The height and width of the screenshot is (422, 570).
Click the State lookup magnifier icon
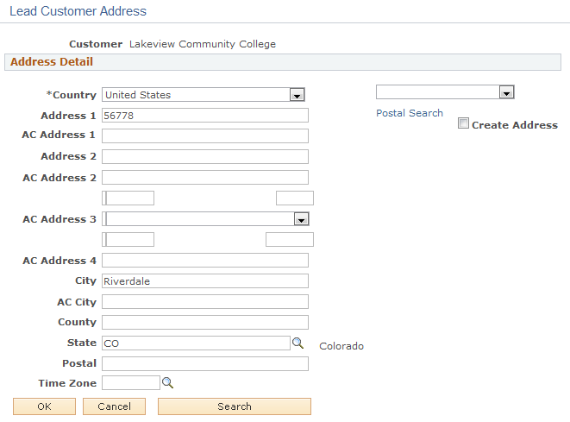(298, 343)
